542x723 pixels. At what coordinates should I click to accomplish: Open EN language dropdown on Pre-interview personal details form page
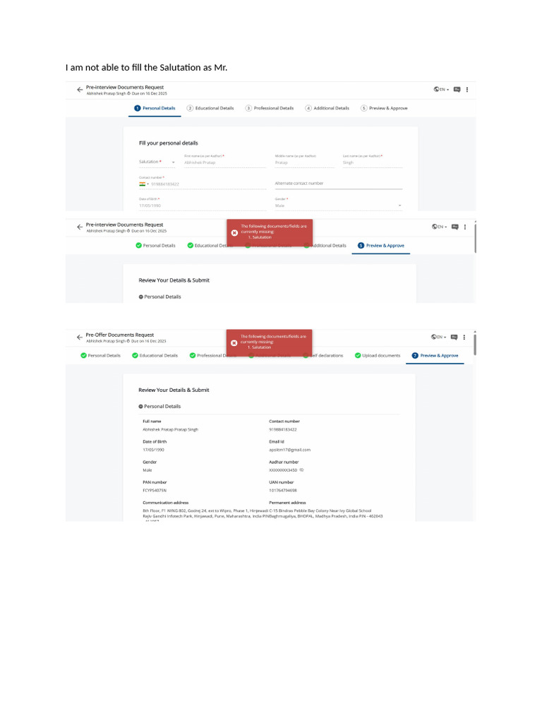pyautogui.click(x=441, y=90)
